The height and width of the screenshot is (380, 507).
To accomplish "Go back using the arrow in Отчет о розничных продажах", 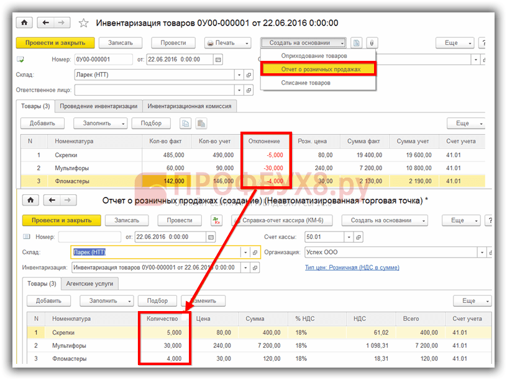I will click(52, 200).
